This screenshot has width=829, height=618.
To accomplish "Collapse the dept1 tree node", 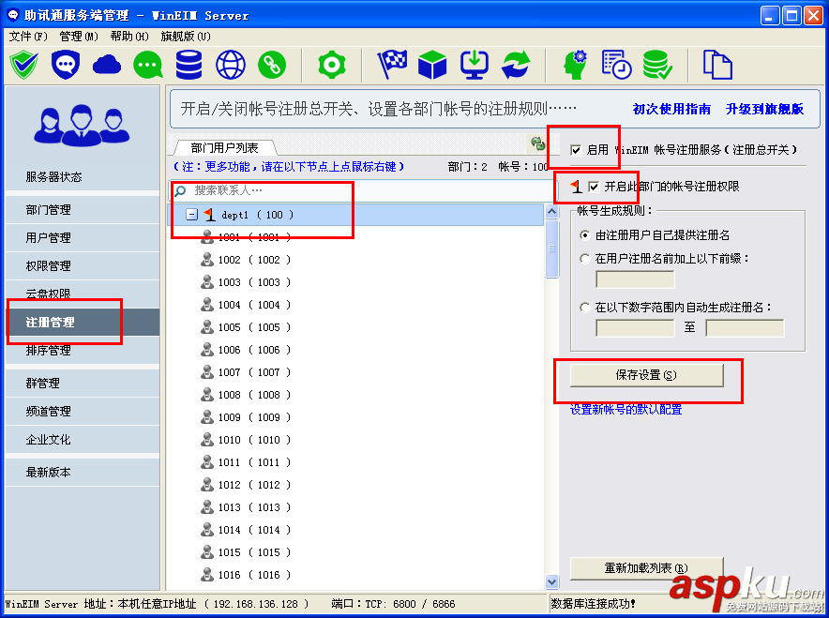I will (x=193, y=212).
